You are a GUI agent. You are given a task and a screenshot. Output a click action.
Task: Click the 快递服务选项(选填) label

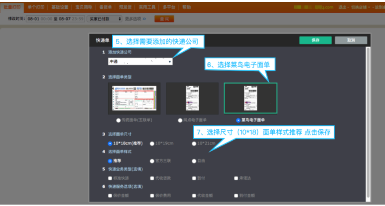125,187
